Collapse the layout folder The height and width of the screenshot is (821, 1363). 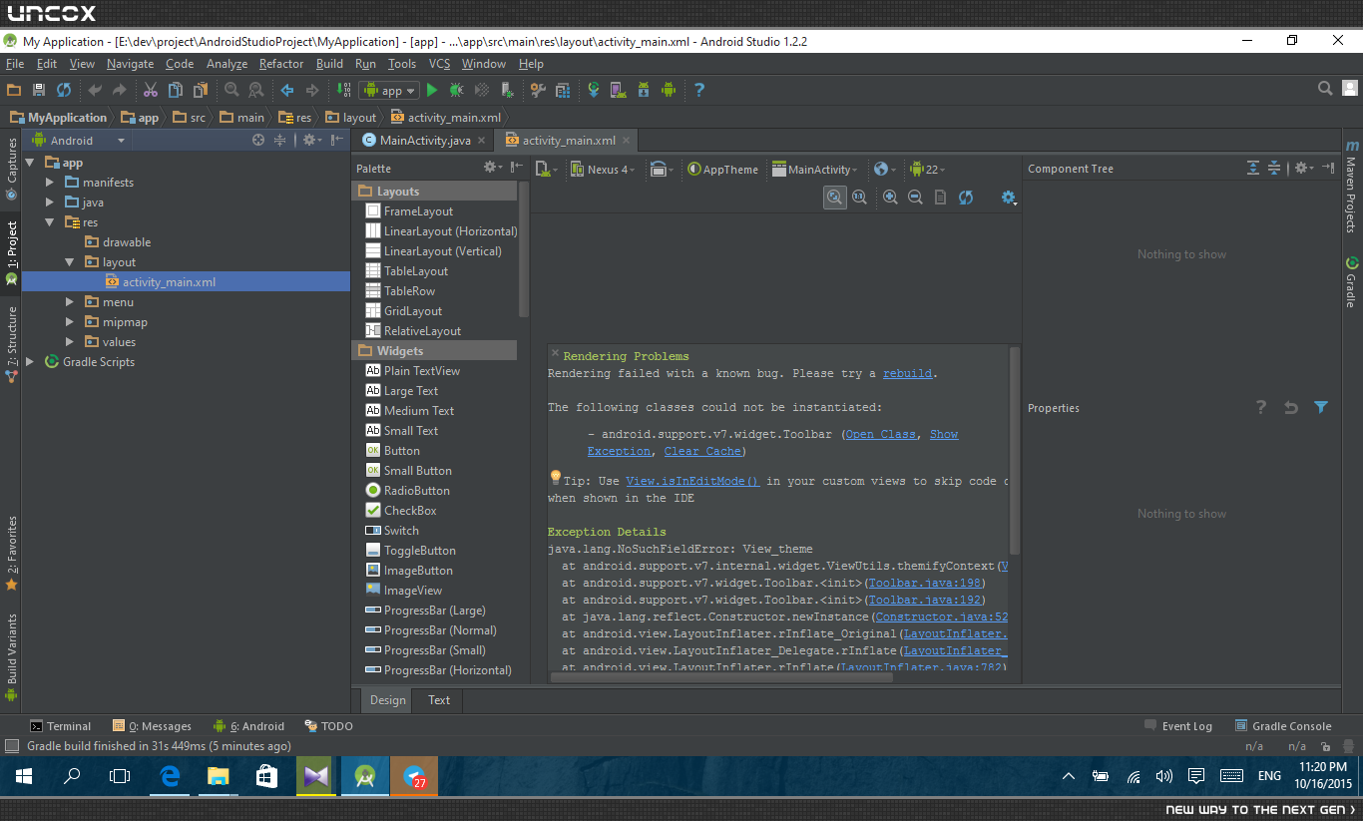(x=69, y=262)
